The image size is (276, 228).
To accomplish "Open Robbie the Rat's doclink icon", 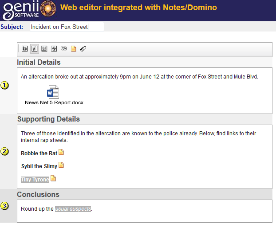I will coord(61,153).
